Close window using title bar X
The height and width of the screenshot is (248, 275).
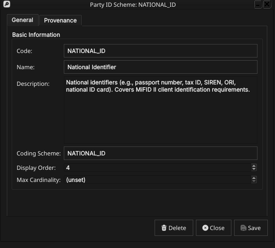[267, 4]
